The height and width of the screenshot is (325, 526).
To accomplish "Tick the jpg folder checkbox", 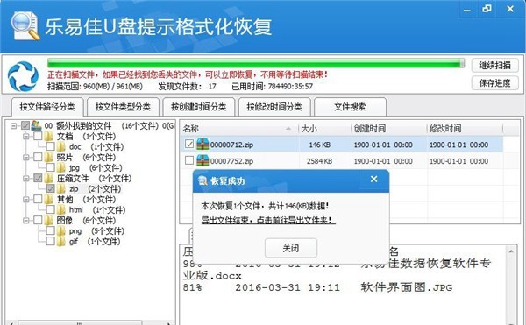I will pyautogui.click(x=50, y=167).
